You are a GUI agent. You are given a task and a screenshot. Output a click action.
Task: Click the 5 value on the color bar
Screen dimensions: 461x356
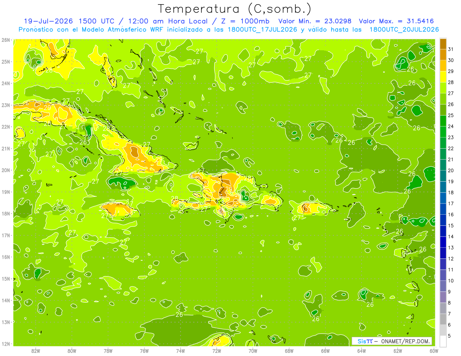450,336
